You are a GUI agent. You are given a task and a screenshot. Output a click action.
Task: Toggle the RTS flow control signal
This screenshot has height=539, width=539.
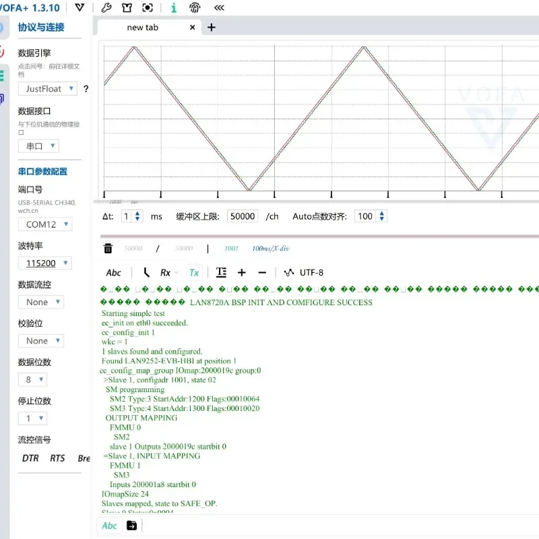pyautogui.click(x=57, y=458)
